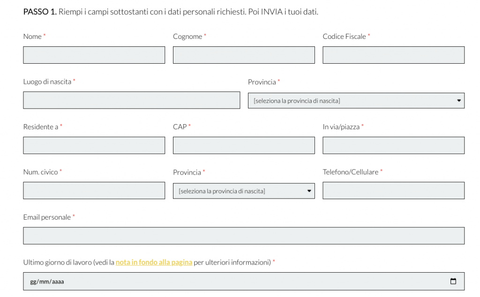Click the In via/piazza field

[x=393, y=145]
